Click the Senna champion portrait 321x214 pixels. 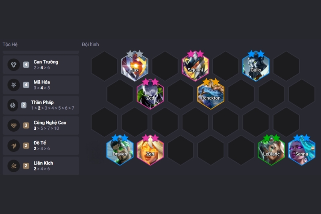302,150
